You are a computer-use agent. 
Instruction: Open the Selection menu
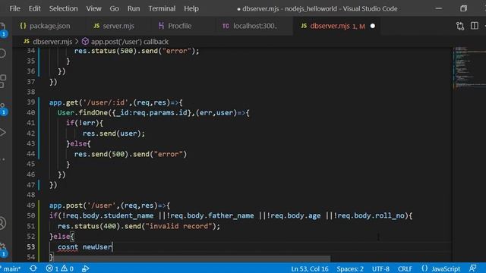[63, 8]
